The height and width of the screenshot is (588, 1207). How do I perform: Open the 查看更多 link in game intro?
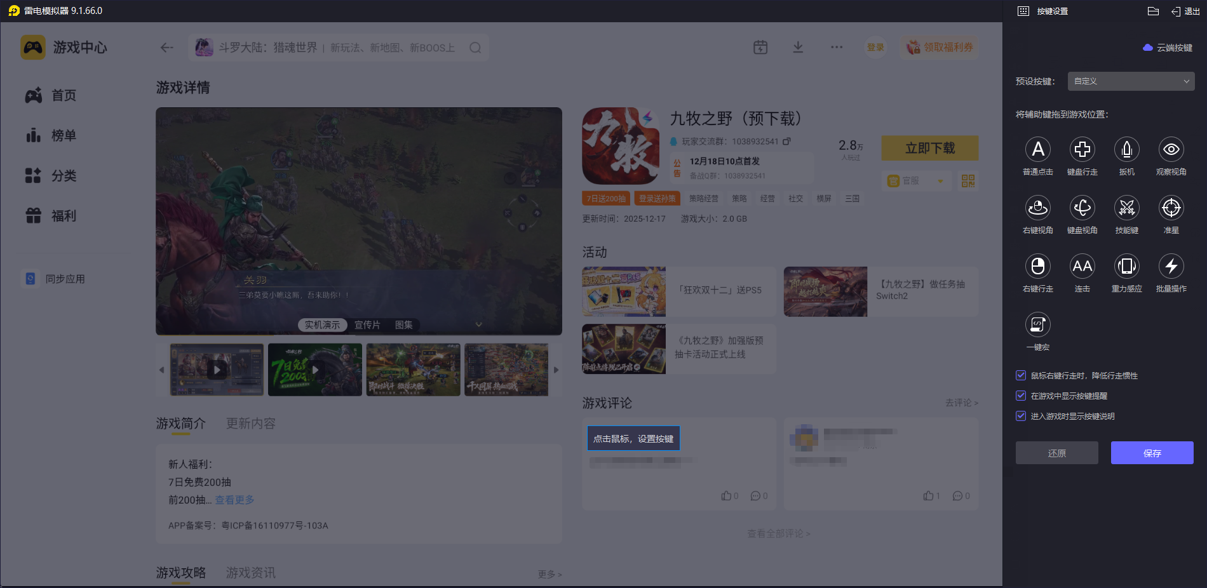234,500
